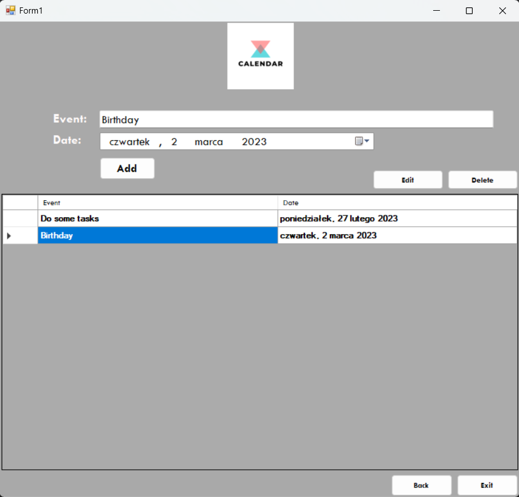519x497 pixels.
Task: Select the month 'marca' in the date picker
Action: pyautogui.click(x=208, y=141)
